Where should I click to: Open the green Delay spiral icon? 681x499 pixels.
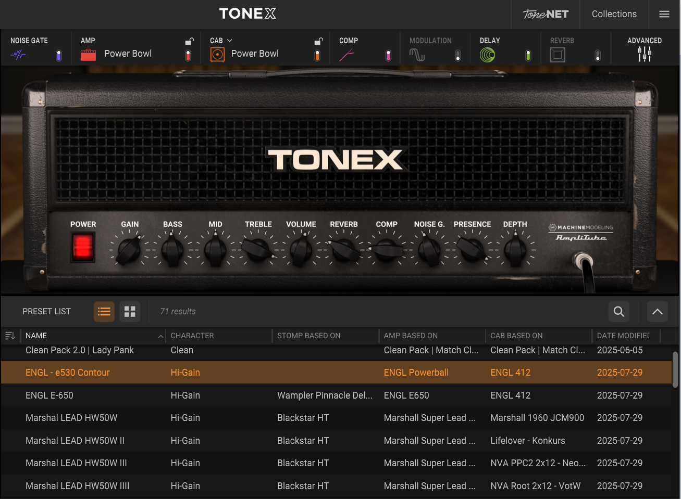(x=488, y=55)
